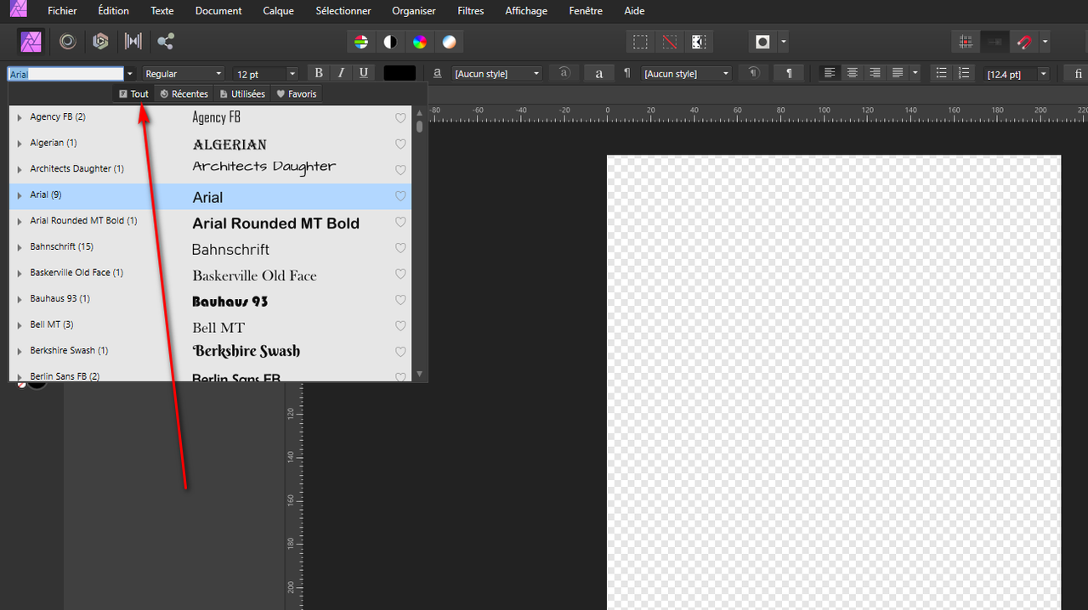This screenshot has height=610, width=1088.
Task: Apply numbered list formatting
Action: point(963,73)
